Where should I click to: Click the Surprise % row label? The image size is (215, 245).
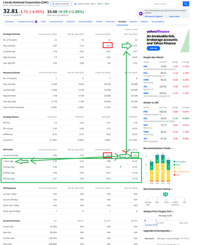click(8, 140)
